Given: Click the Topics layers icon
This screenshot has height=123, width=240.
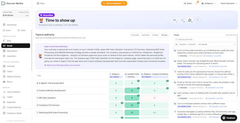Looking at the screenshot, I should pos(4,72).
